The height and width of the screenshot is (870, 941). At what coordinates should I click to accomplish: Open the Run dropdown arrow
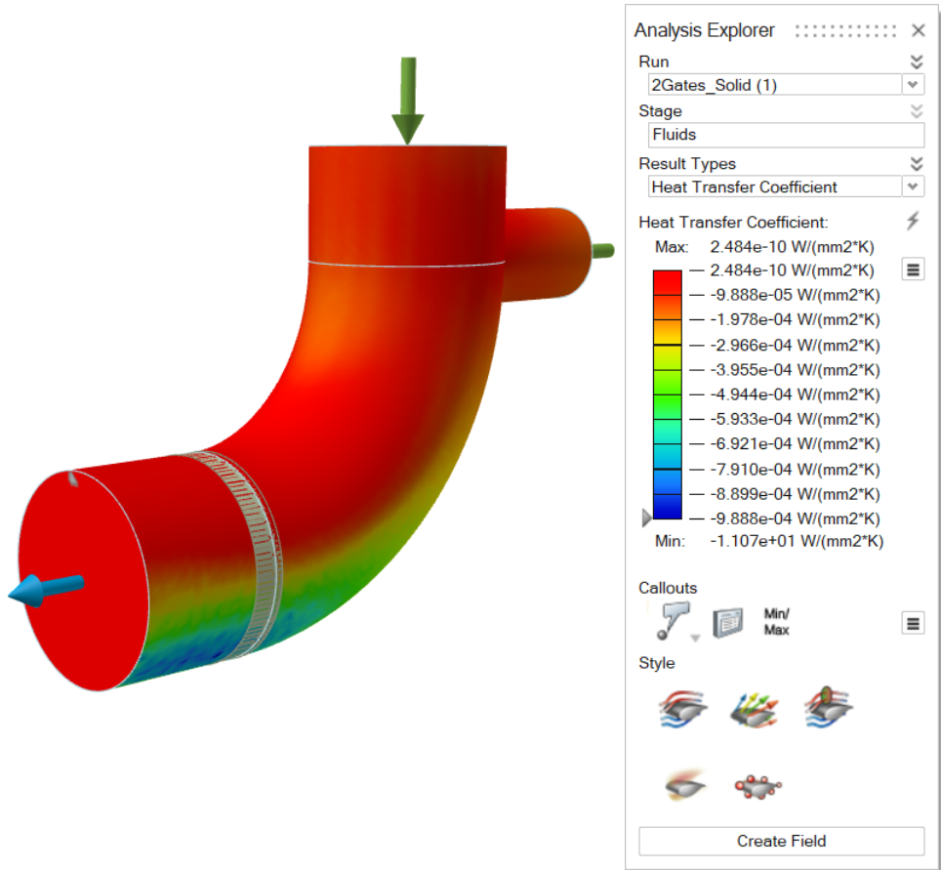pyautogui.click(x=913, y=85)
